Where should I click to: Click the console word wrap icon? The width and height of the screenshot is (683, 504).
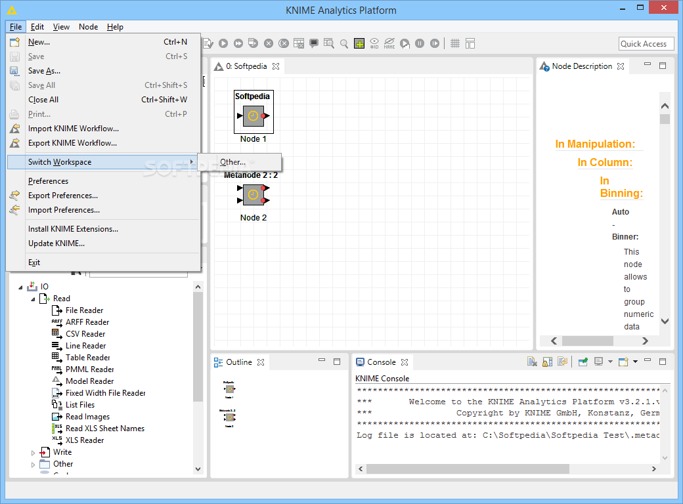[562, 362]
